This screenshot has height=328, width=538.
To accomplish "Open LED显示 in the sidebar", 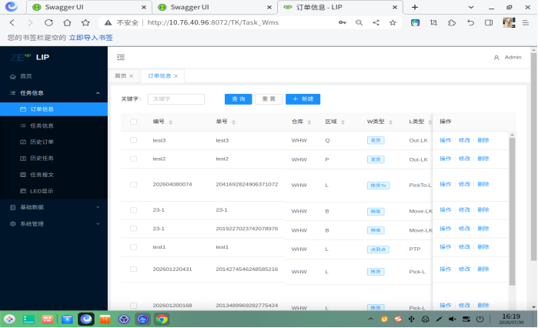I will (x=54, y=191).
